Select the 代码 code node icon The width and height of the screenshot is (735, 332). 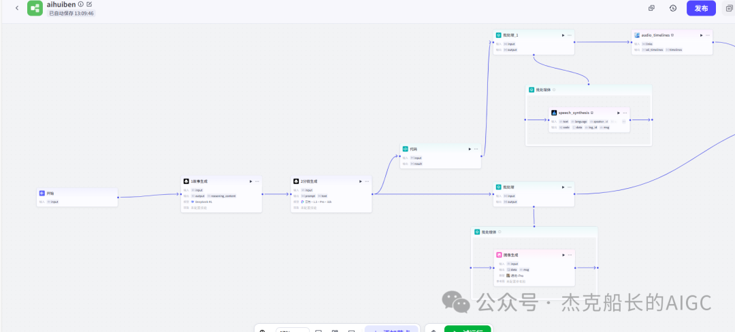click(406, 149)
